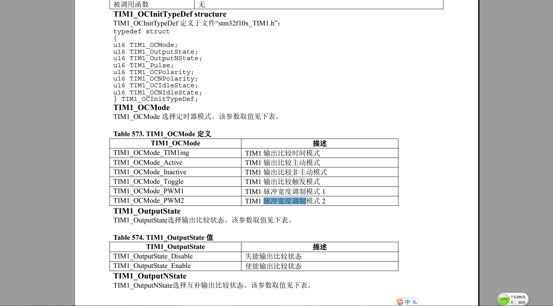Click the TIM1_OCMode_PWM1 table cell
This screenshot has height=306, width=553.
tap(149, 191)
